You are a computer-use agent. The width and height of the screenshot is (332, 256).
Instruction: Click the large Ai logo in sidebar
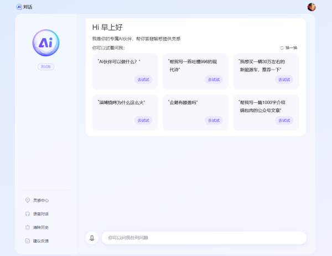(x=46, y=43)
